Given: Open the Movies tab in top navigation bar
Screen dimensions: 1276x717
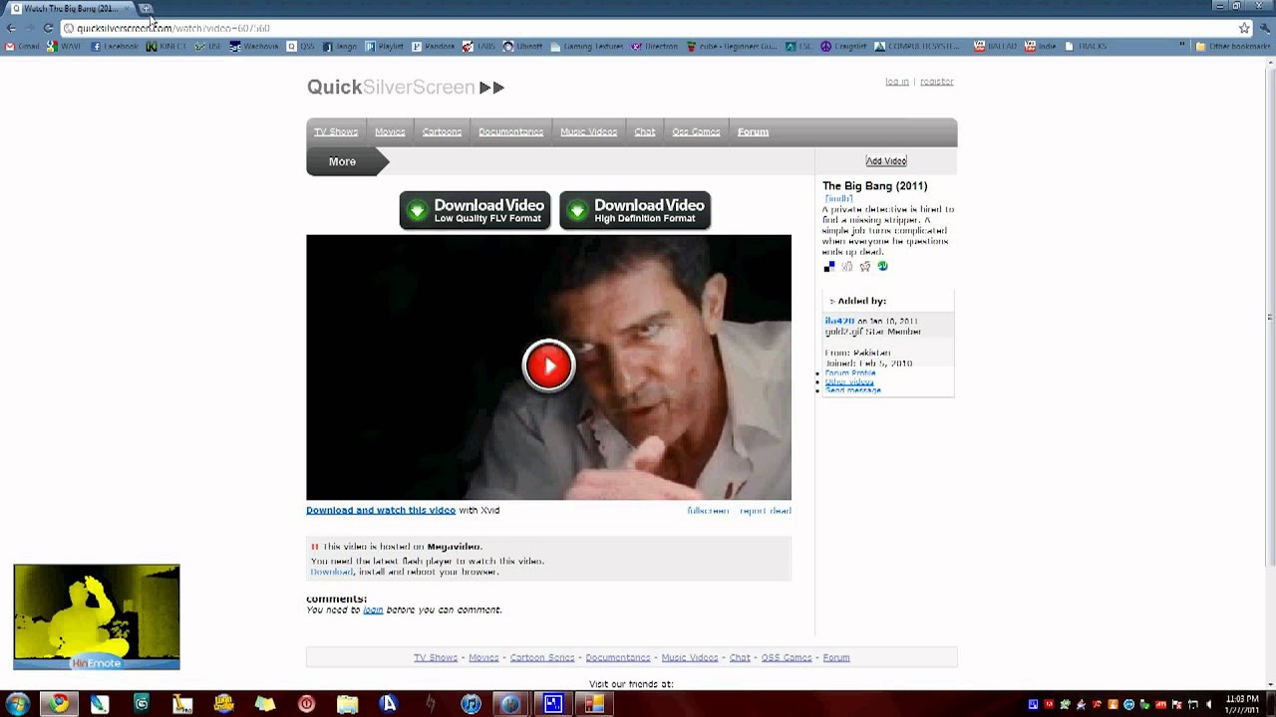Looking at the screenshot, I should (x=390, y=131).
